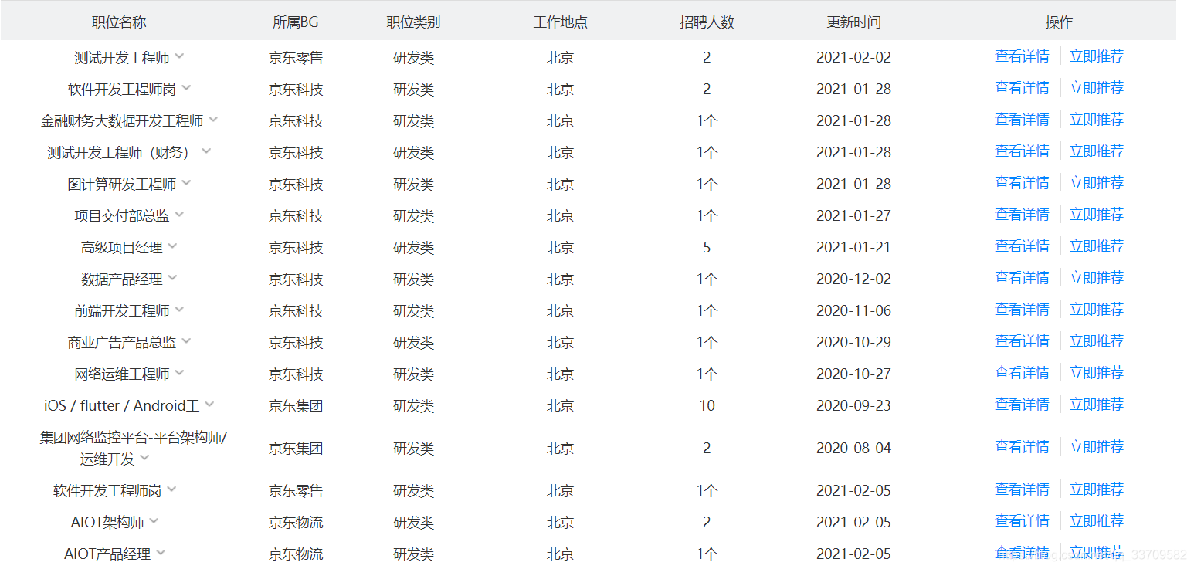Open 查看详情 for 测试开发工程师（财务）
Image resolution: width=1194 pixels, height=569 pixels.
(x=1022, y=151)
